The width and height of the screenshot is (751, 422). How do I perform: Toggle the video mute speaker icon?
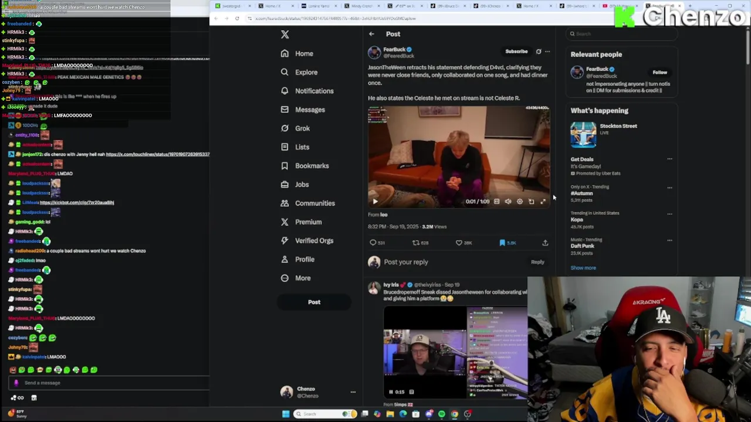point(508,202)
